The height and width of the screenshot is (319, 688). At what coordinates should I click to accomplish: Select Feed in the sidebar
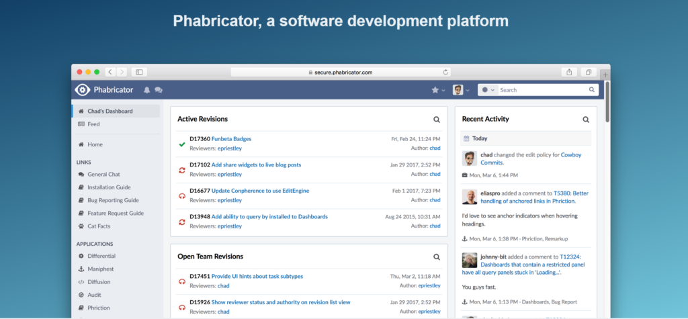[93, 124]
